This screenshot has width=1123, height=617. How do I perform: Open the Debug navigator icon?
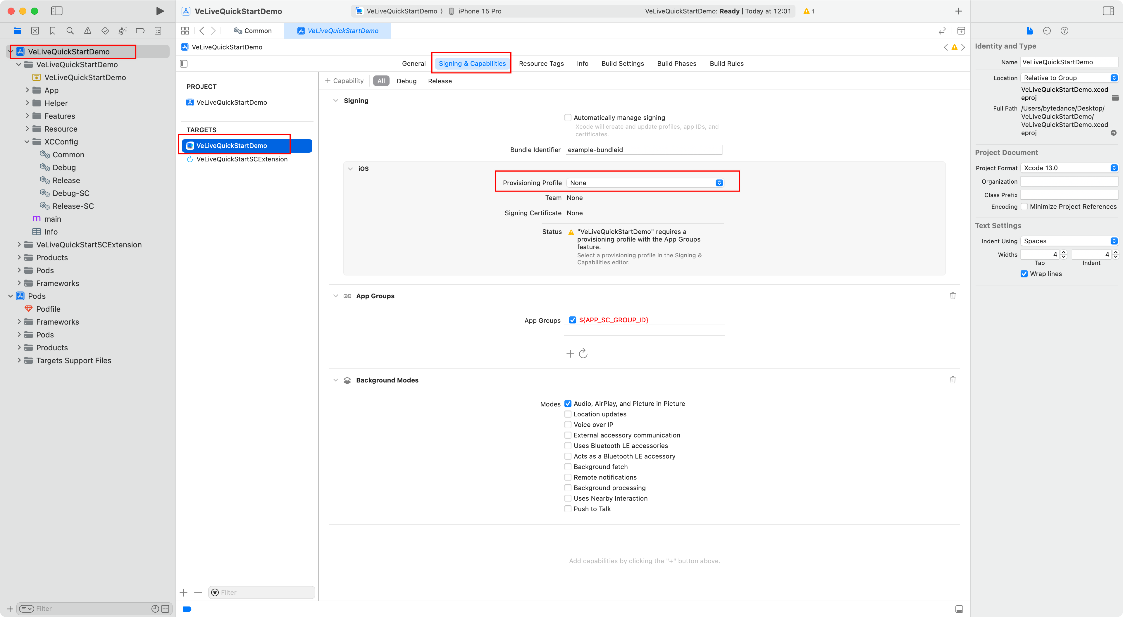coord(123,30)
